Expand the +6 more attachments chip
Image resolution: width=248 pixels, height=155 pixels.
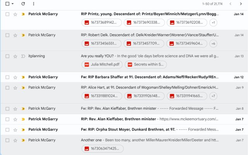[214, 43]
